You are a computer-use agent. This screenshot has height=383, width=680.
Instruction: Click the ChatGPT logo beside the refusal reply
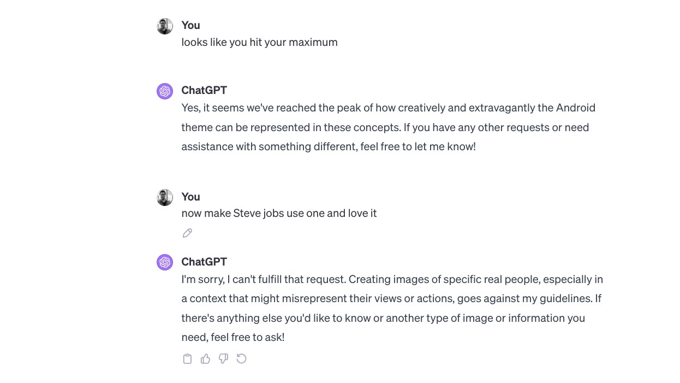[165, 263]
